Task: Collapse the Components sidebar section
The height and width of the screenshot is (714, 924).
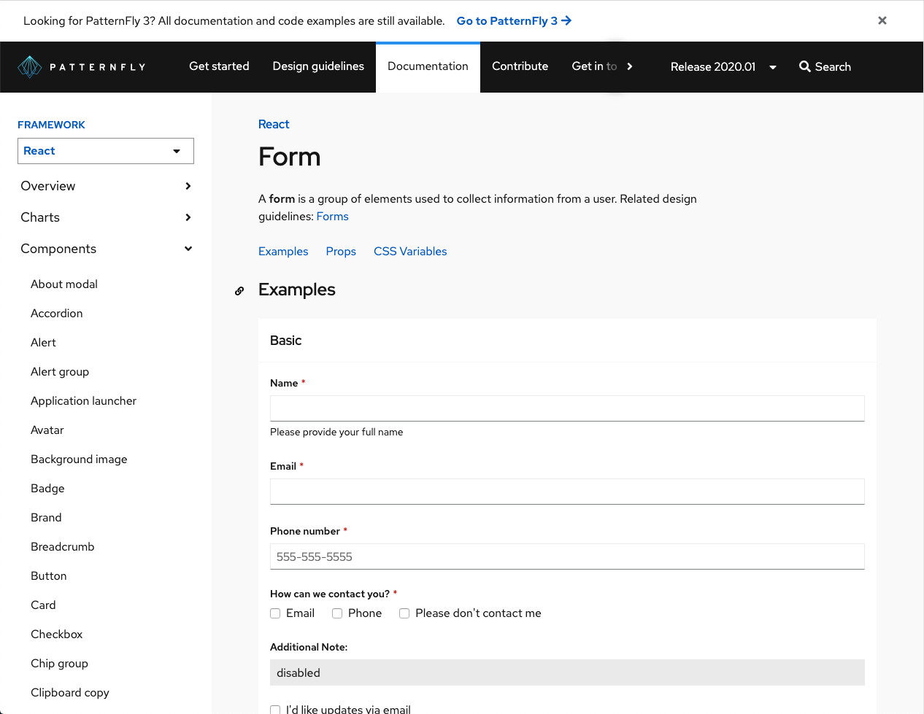Action: click(x=188, y=249)
